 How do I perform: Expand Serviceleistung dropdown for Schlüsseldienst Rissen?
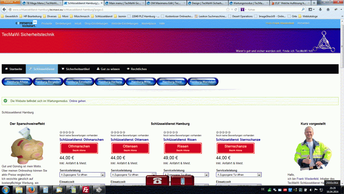[207, 175]
